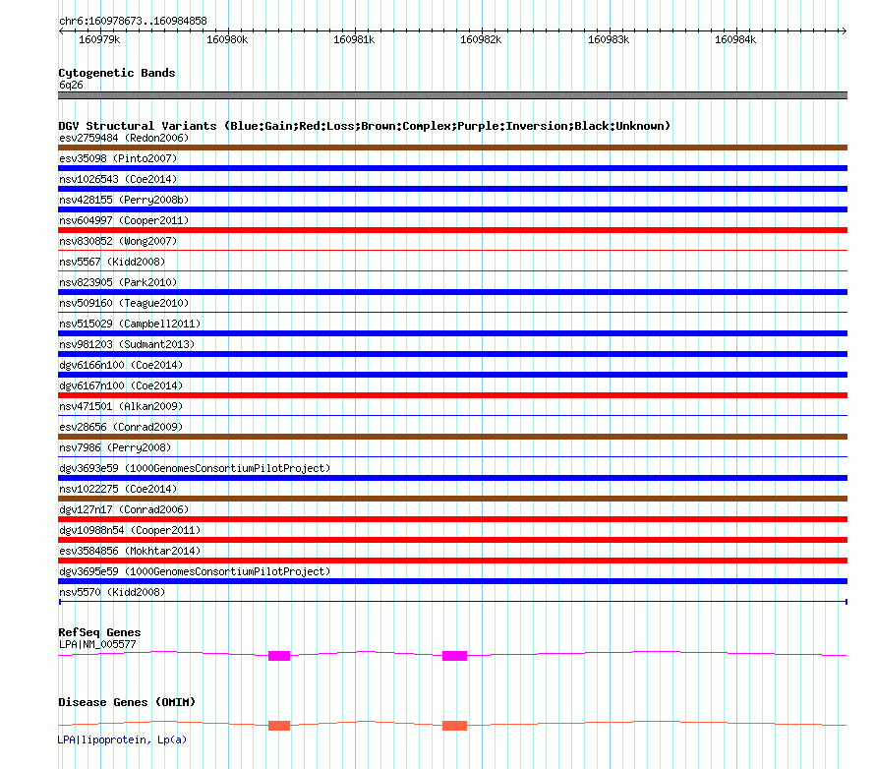Click the 160983k ruler tick label
The height and width of the screenshot is (769, 875).
pos(609,39)
